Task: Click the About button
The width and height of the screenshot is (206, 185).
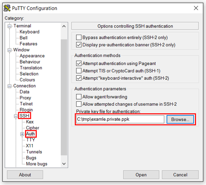Action: tap(25, 175)
